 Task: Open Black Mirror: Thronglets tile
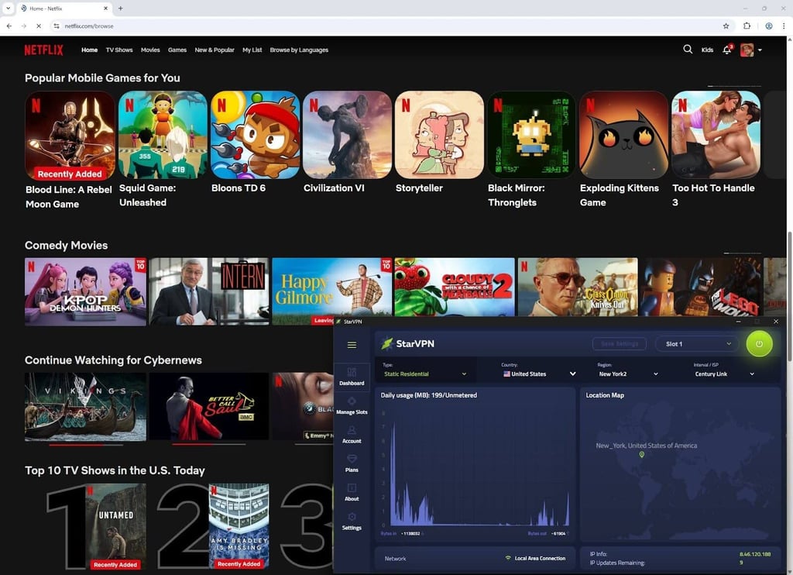[531, 135]
